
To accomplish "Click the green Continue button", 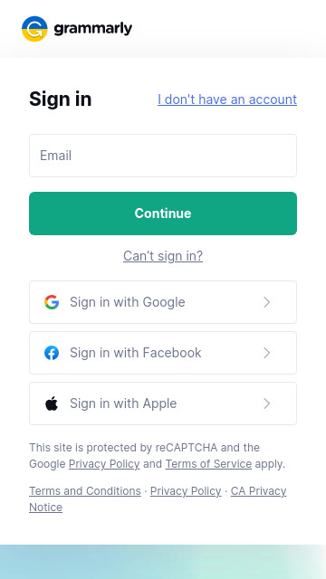I will tap(163, 214).
